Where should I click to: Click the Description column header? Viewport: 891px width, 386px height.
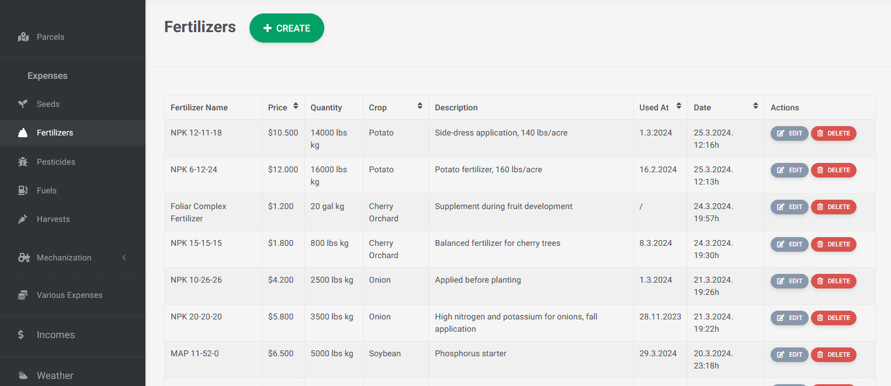(x=531, y=107)
